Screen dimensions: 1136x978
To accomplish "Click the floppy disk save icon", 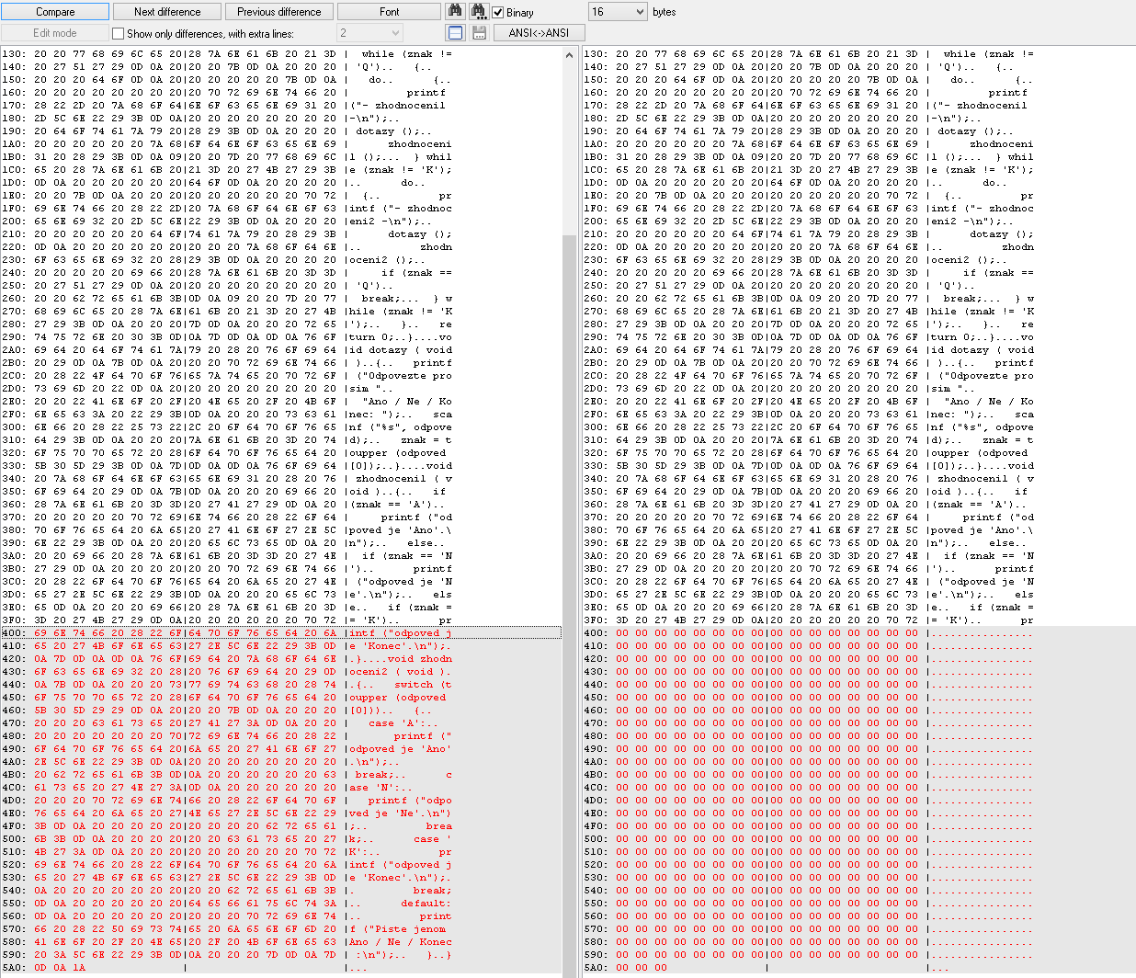I will [478, 33].
